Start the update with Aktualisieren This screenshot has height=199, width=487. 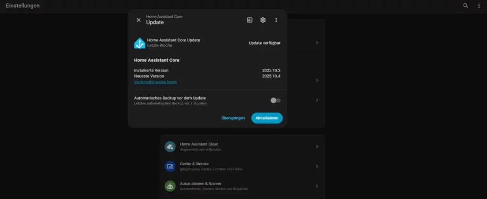coord(267,118)
